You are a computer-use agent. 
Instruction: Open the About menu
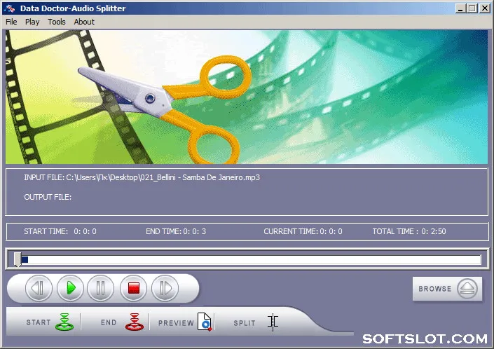(84, 22)
